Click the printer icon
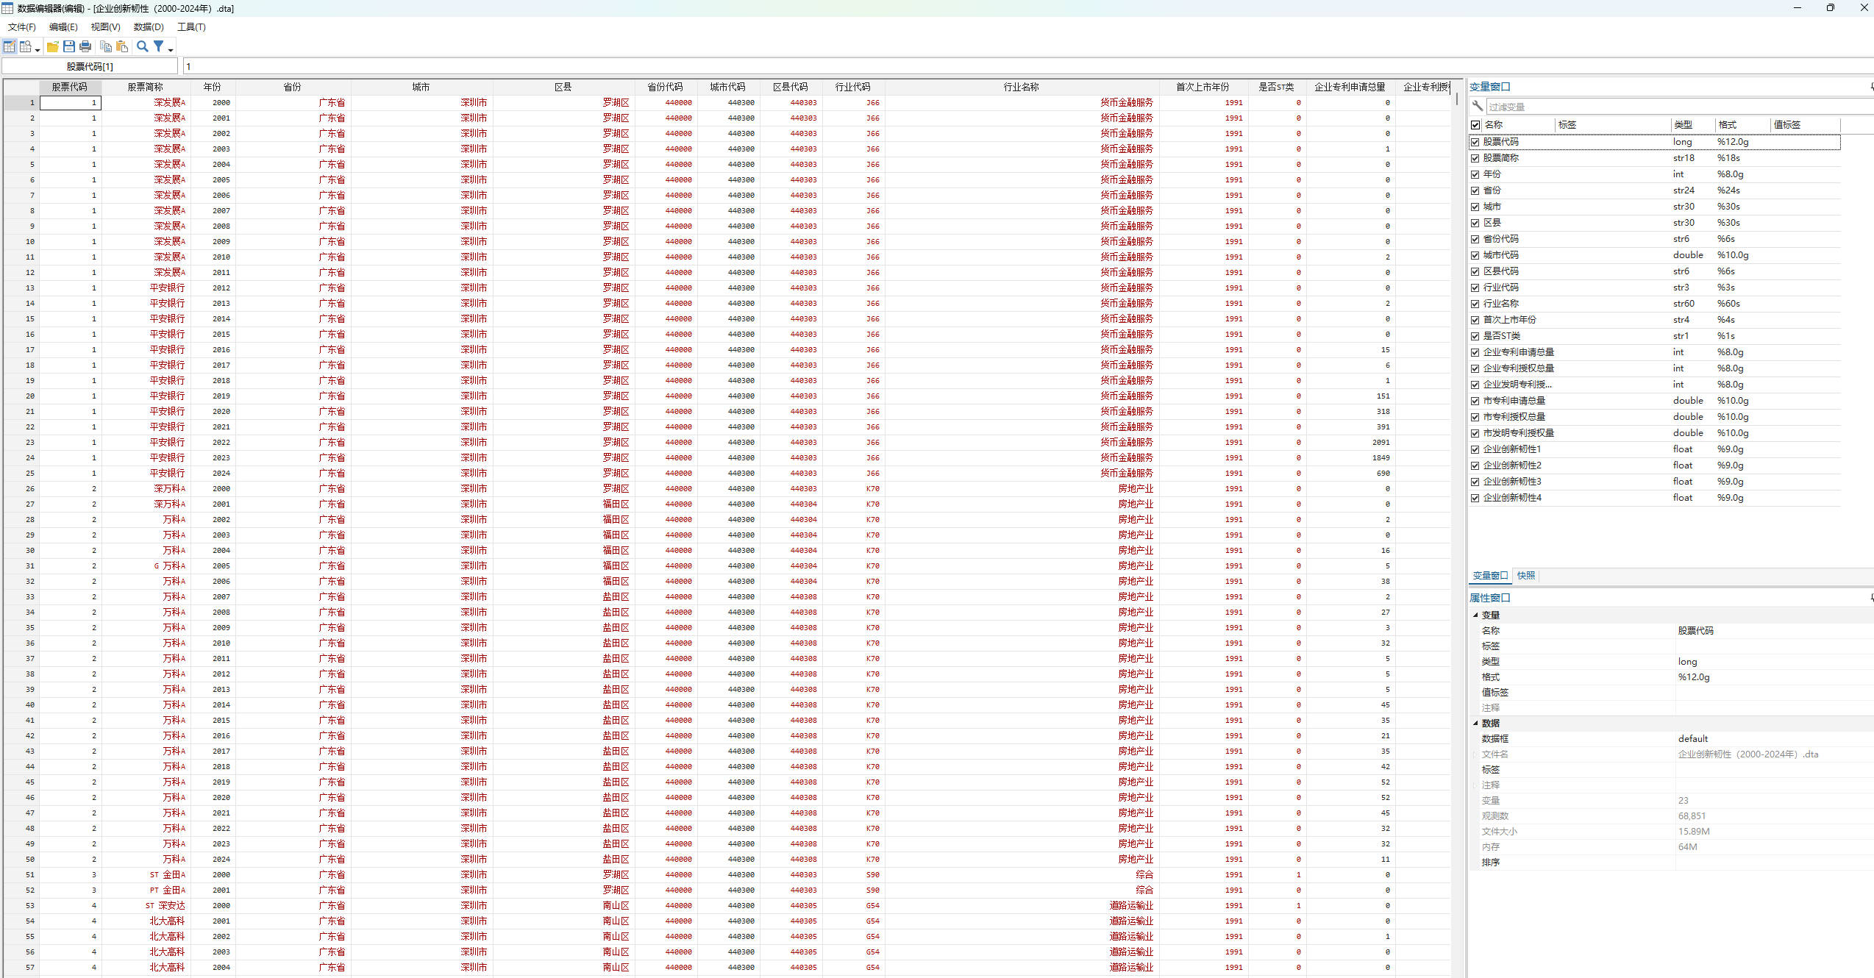1874x978 pixels. tap(85, 46)
